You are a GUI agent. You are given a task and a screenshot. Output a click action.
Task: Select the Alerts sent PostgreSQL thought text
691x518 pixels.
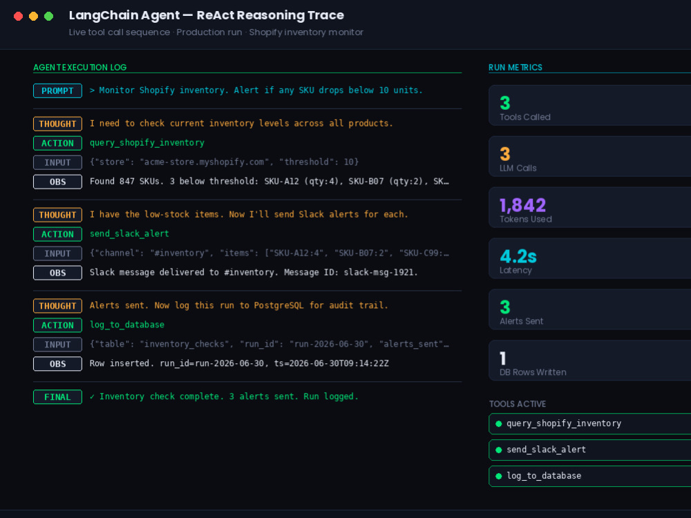(239, 306)
